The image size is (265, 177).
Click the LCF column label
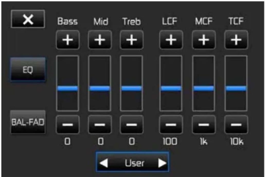click(169, 21)
